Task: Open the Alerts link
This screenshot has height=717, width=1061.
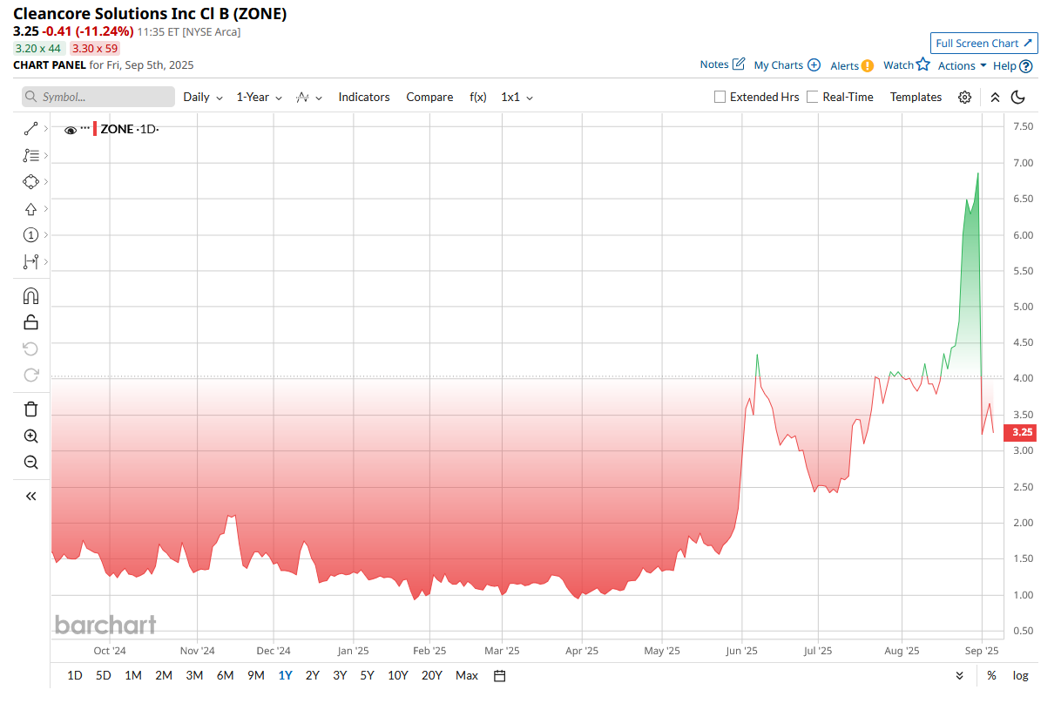Action: 843,65
